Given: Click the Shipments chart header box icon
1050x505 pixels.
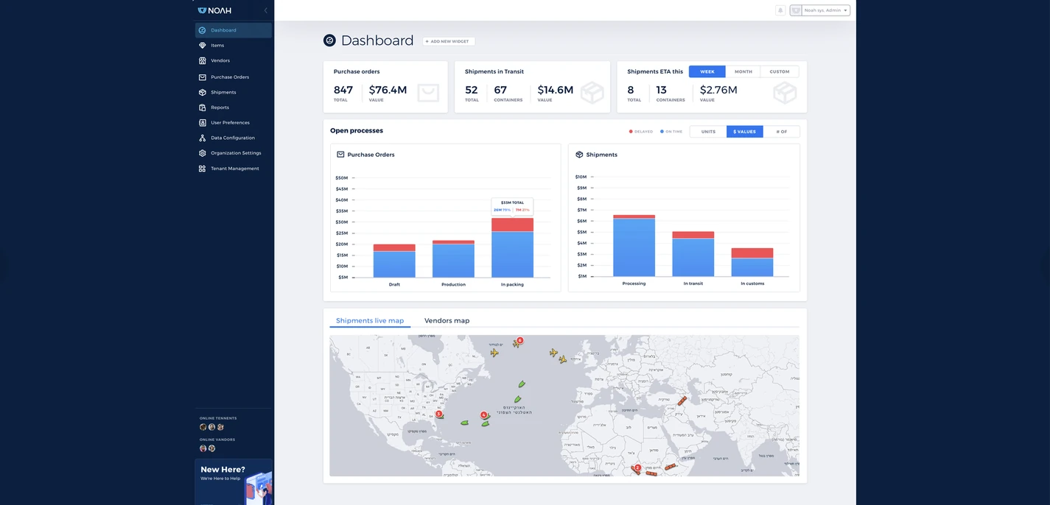Looking at the screenshot, I should tap(579, 155).
